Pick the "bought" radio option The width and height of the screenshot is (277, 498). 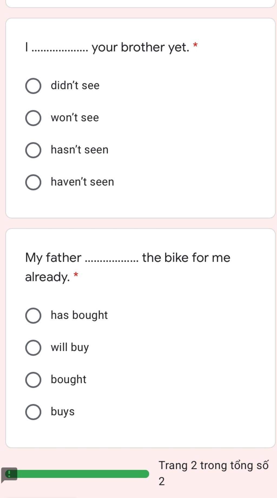[33, 380]
